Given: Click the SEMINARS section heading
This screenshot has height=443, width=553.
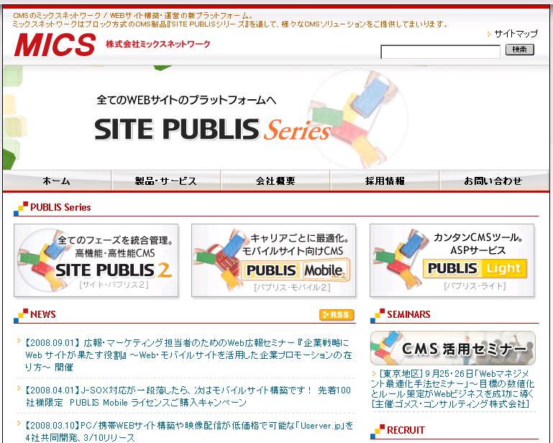Looking at the screenshot, I should coord(408,314).
